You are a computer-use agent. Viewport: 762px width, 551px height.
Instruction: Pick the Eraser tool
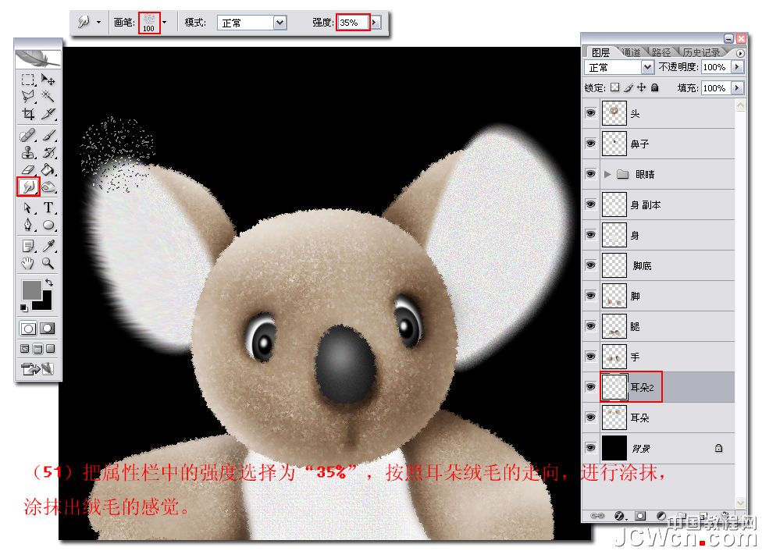pos(28,169)
